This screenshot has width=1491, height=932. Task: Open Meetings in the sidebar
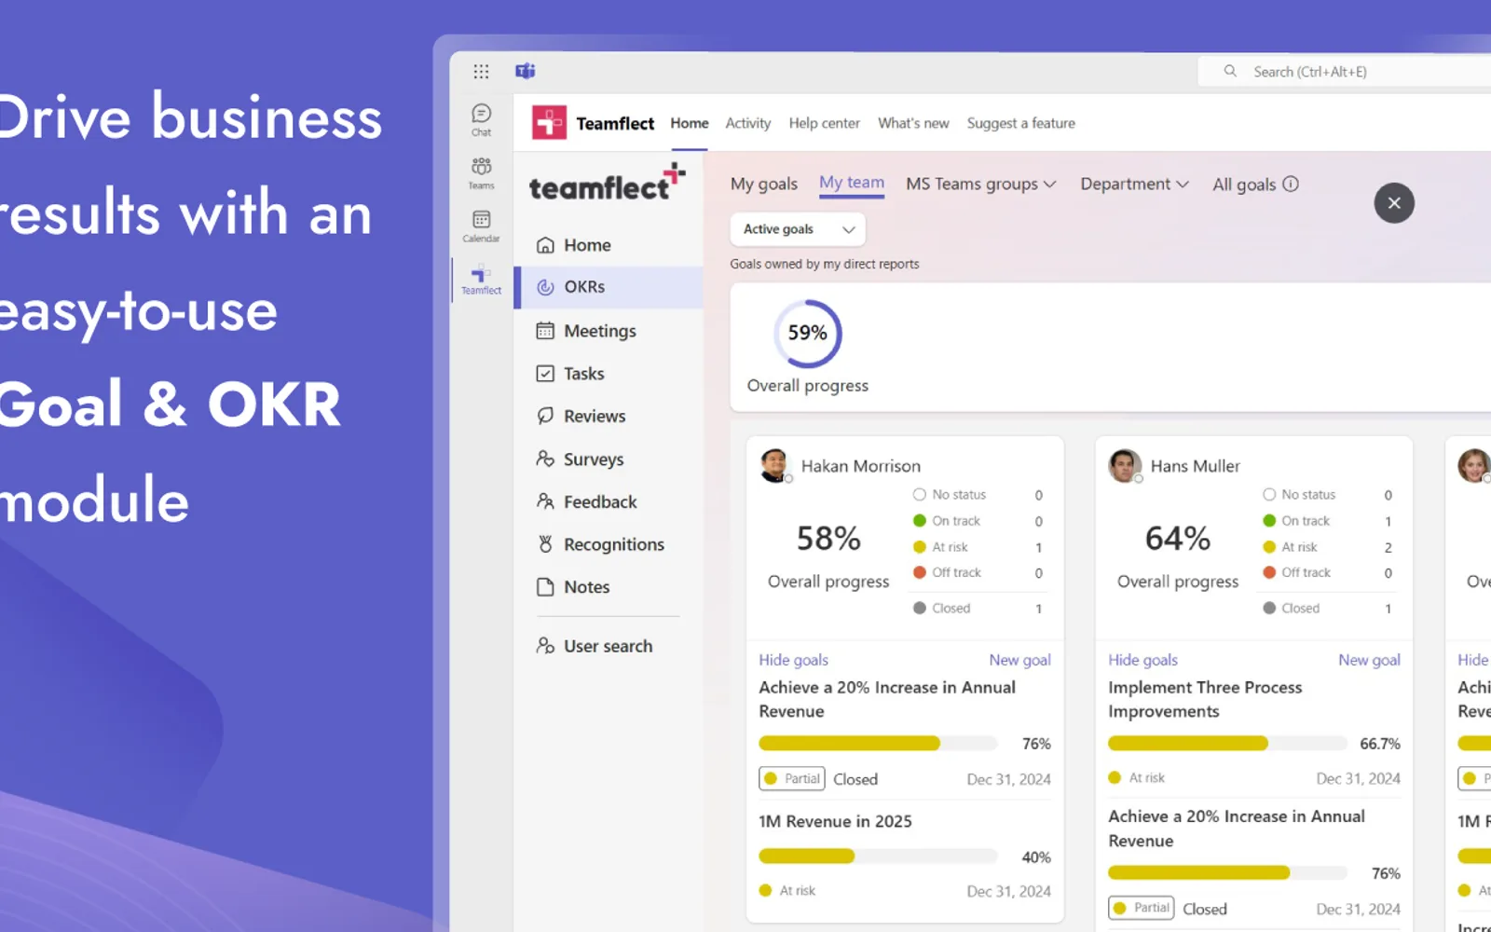(609, 331)
